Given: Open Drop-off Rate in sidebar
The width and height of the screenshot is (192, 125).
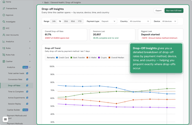Looking at the screenshot, I should pos(17,86).
